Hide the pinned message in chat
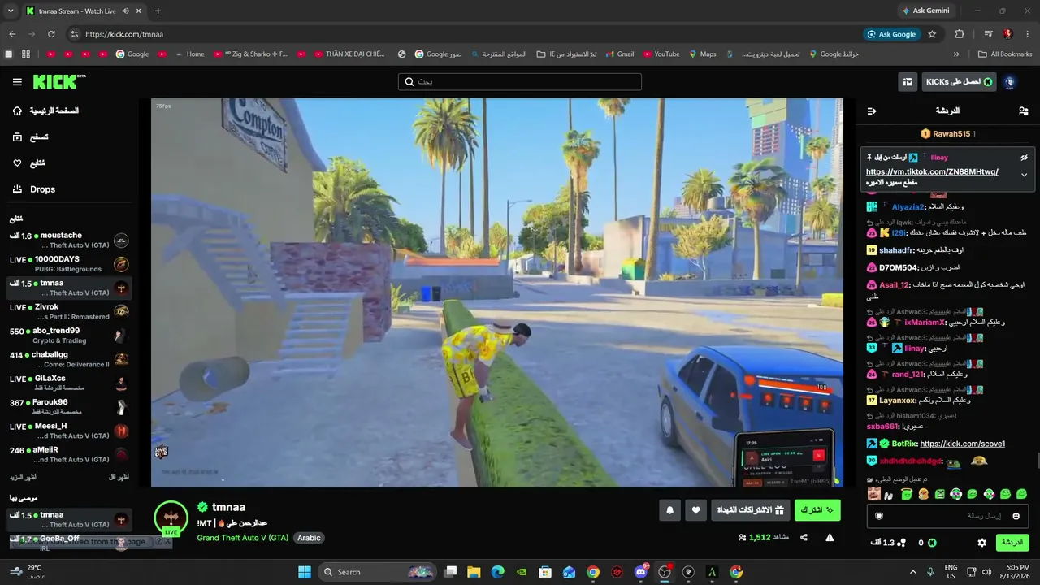Screen dimensions: 1040x585 click(x=1024, y=158)
